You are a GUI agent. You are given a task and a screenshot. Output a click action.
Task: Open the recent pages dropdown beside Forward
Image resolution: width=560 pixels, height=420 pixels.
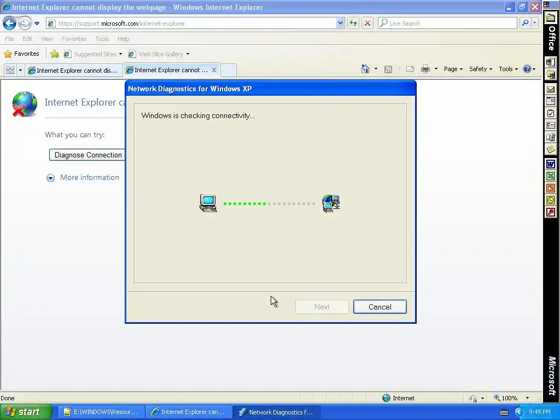click(x=37, y=24)
